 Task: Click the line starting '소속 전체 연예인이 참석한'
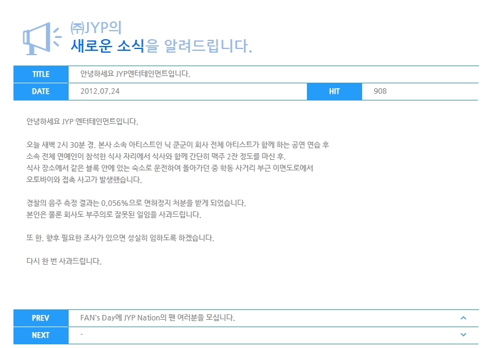[x=156, y=156]
